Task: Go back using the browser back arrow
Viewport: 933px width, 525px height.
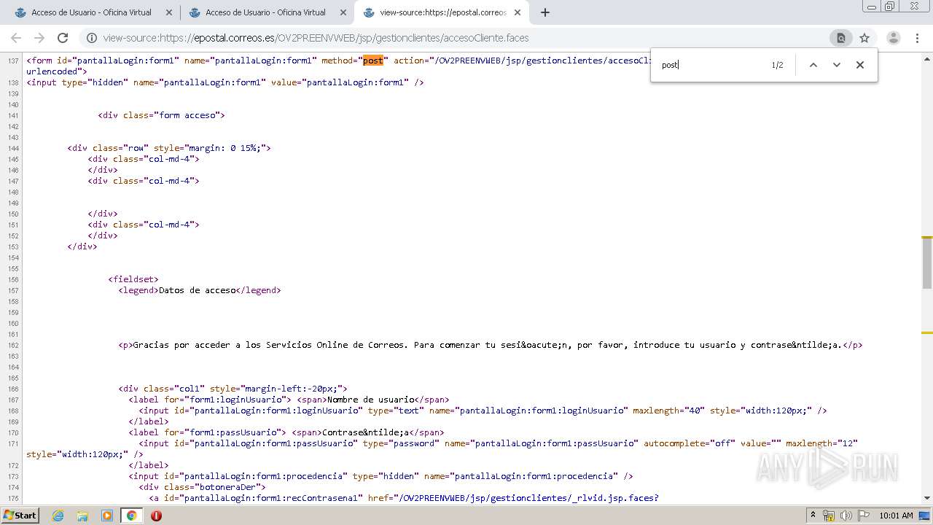Action: (x=16, y=38)
